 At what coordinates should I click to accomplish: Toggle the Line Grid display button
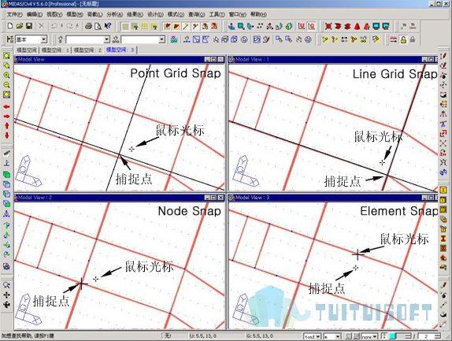click(144, 27)
